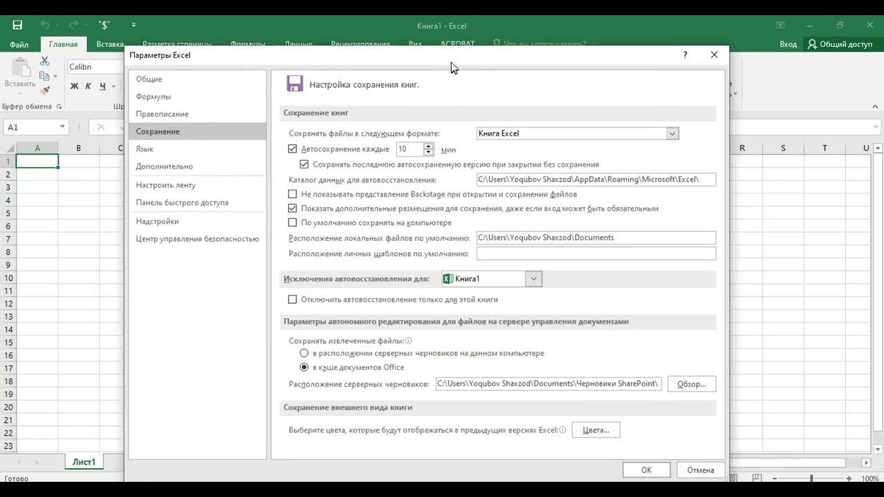
Task: Enable Не показывать представление Backstage checkbox
Action: click(292, 194)
